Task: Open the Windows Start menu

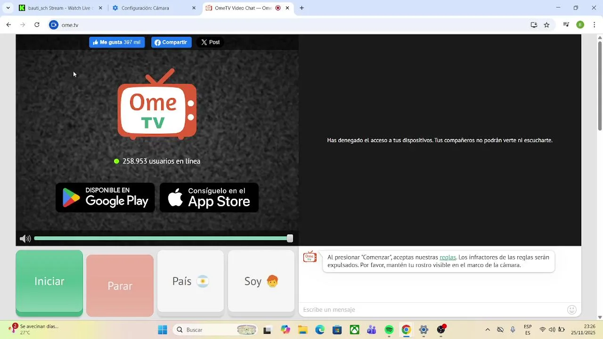Action: (x=163, y=330)
